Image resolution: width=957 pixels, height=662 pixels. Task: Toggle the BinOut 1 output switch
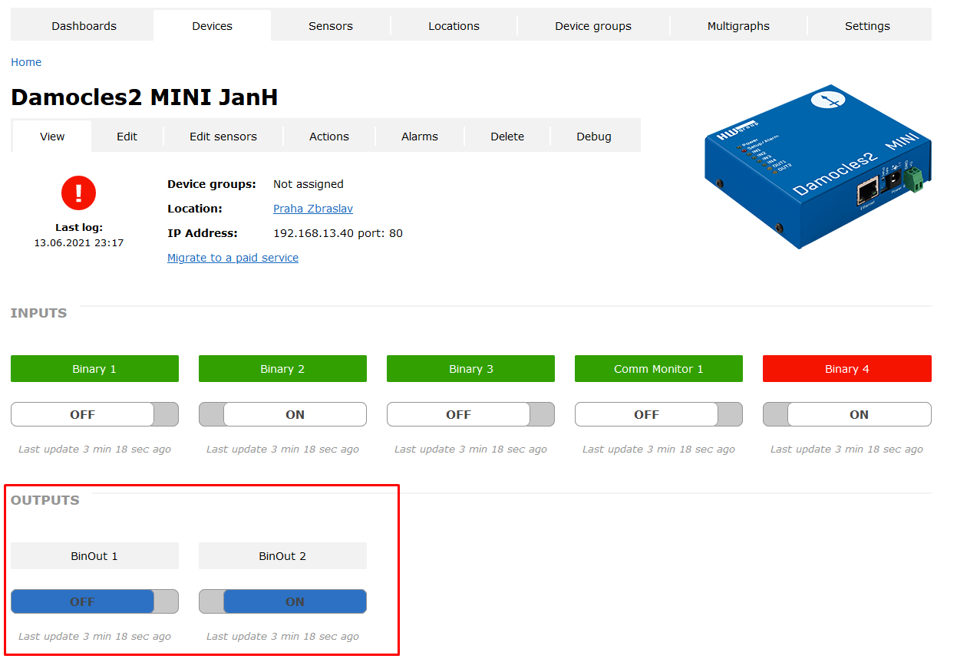point(94,601)
